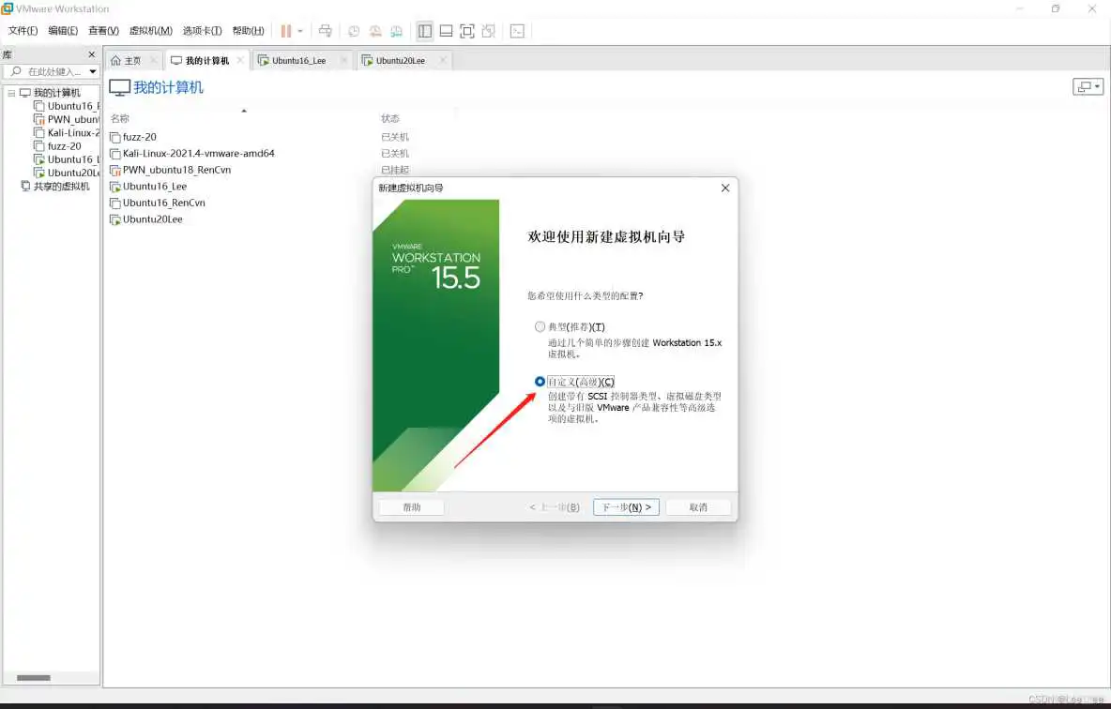The width and height of the screenshot is (1111, 709).
Task: Select the 自定义(高级) radio option
Action: pyautogui.click(x=540, y=382)
